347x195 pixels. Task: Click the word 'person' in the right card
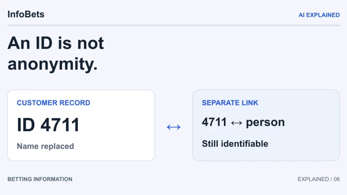click(265, 122)
